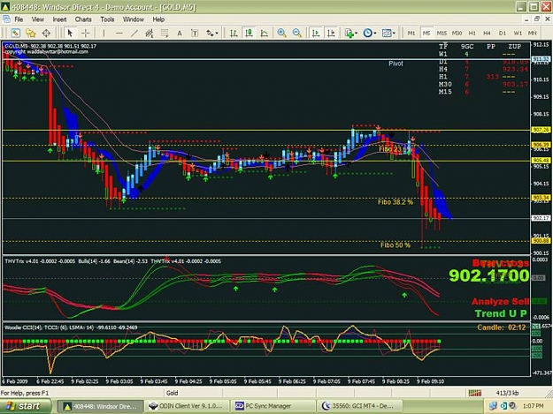Open the templates dropdown
This screenshot has width=553, height=414.
pos(388,33)
